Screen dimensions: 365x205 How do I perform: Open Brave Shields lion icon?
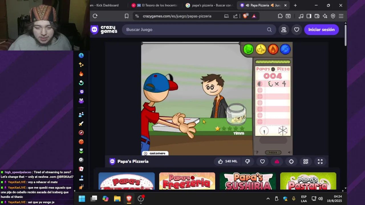point(245,16)
